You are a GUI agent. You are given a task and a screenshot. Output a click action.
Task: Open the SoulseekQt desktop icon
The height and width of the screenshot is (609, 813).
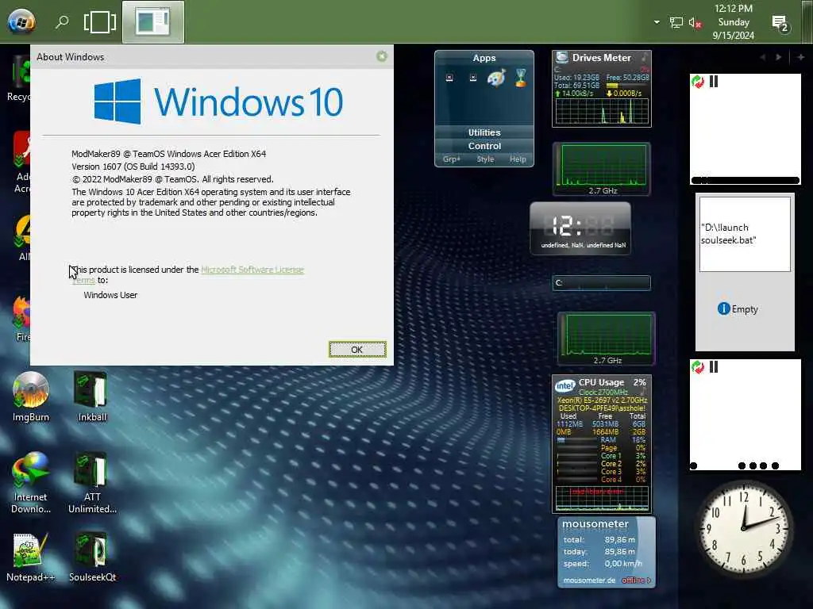coord(92,557)
